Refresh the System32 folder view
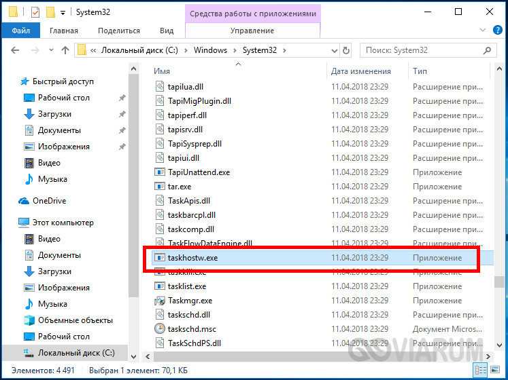The height and width of the screenshot is (380, 508). click(x=346, y=51)
